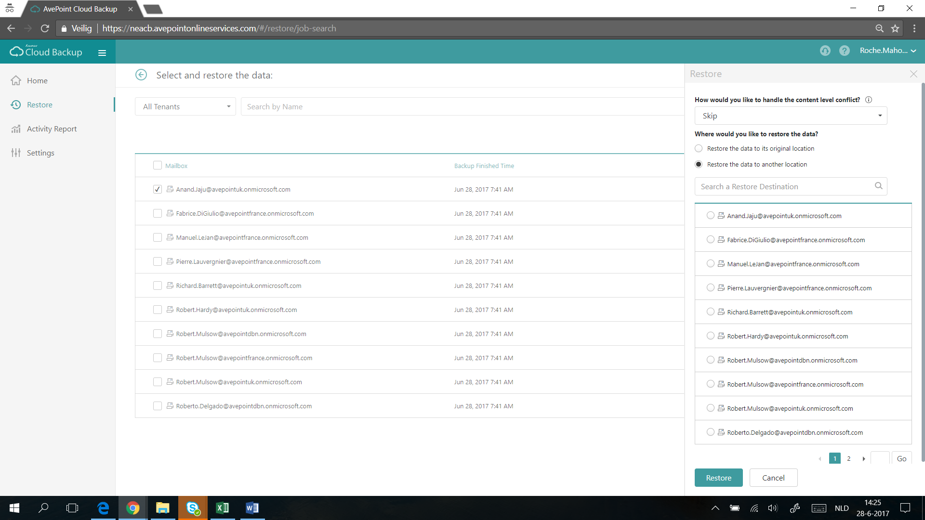Sort by Backup Finished Time column
The height and width of the screenshot is (520, 925).
click(x=484, y=166)
